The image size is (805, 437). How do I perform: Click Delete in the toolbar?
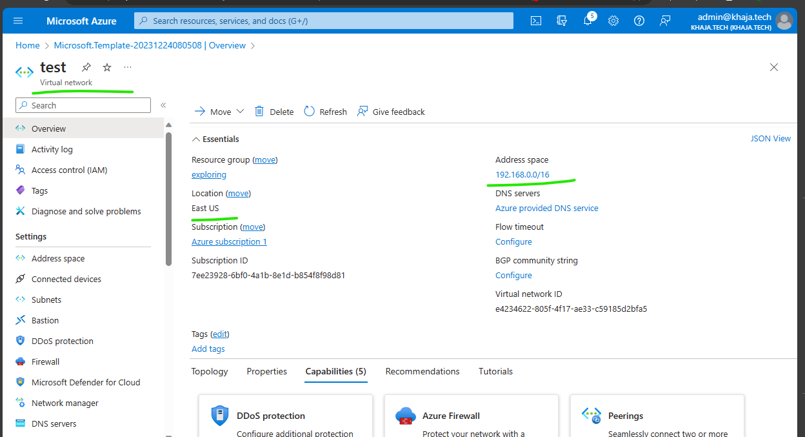[274, 112]
